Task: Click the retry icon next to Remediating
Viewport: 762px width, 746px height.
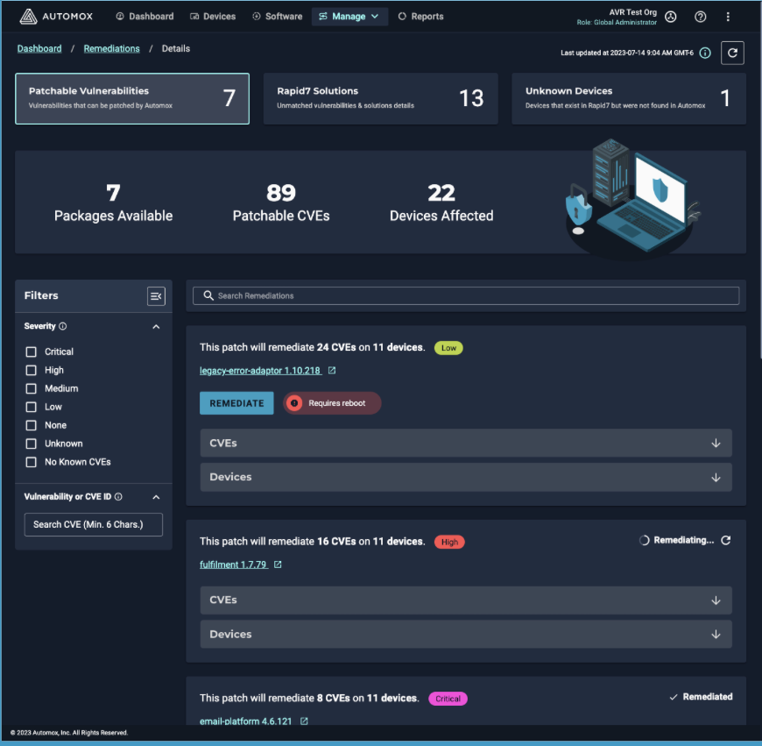Action: [725, 540]
